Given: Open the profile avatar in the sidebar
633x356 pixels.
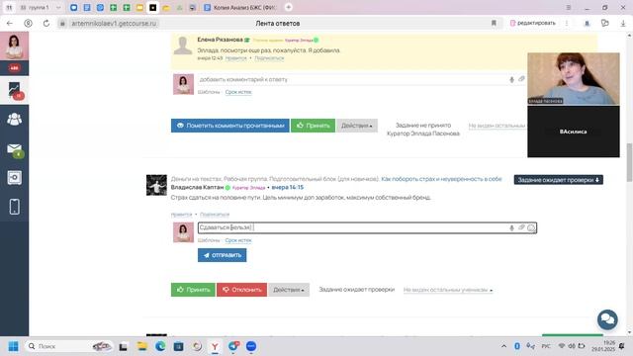Looking at the screenshot, I should 14,45.
